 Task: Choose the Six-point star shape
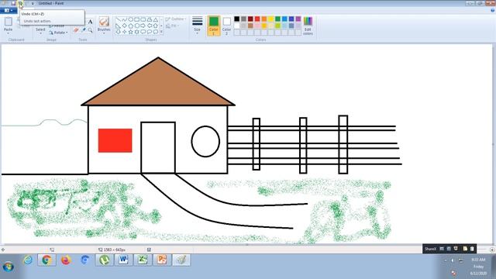point(136,32)
